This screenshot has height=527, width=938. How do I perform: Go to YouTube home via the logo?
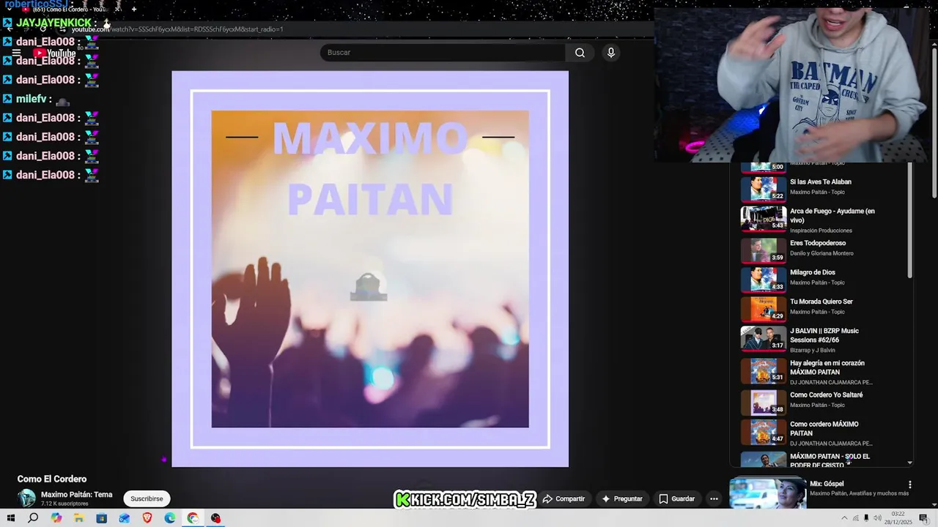coord(55,53)
